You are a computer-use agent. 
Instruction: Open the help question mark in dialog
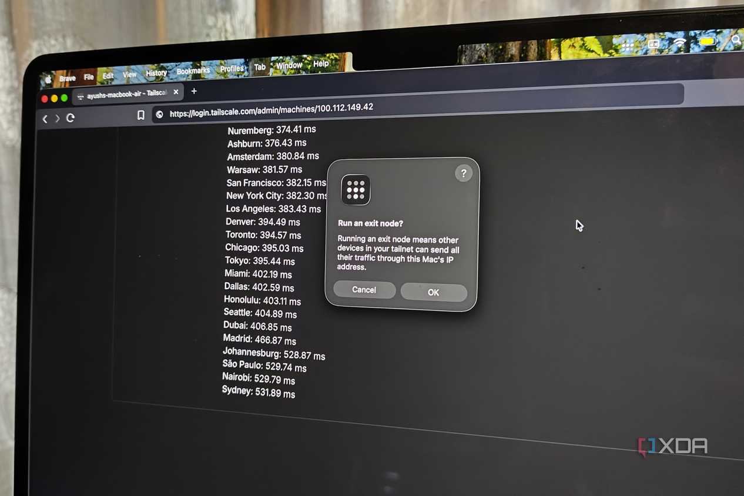click(x=464, y=173)
